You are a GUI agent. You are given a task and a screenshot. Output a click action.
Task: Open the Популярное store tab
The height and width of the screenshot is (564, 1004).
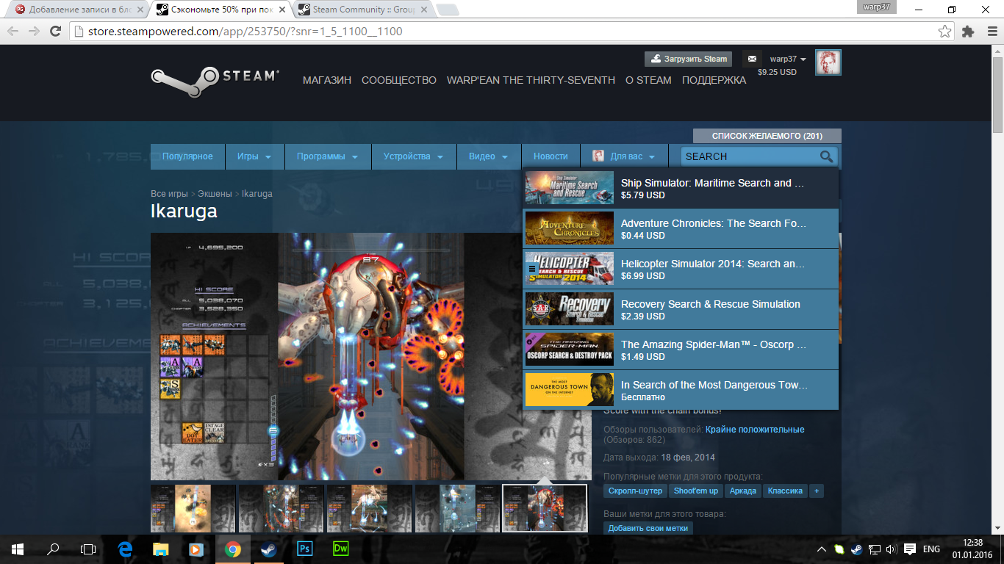tap(187, 156)
